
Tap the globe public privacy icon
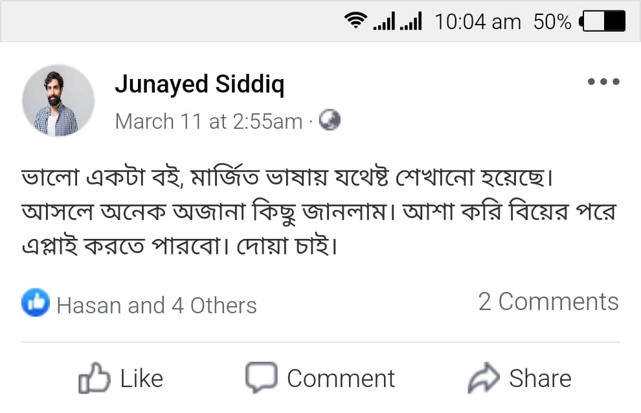coord(330,120)
